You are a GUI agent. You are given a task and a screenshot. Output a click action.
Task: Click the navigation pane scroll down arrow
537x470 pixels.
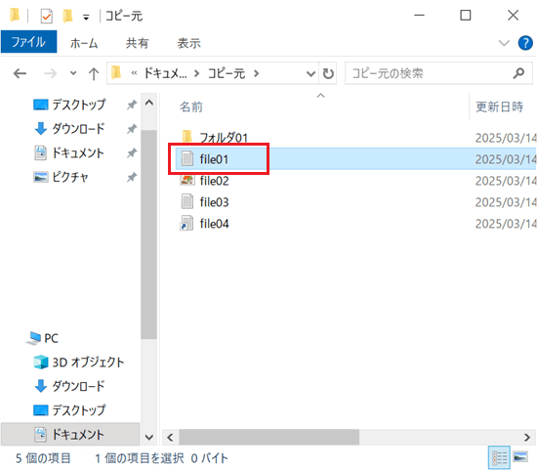point(149,437)
